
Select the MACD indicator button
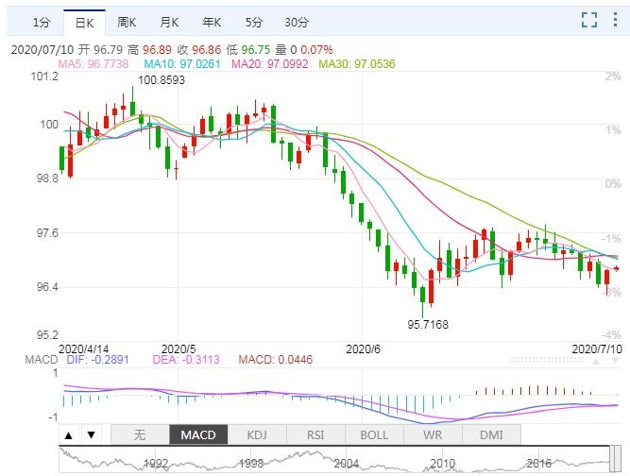[x=198, y=435]
